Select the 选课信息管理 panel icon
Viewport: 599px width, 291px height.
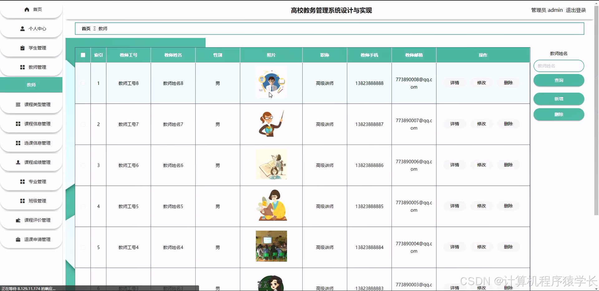pos(18,143)
